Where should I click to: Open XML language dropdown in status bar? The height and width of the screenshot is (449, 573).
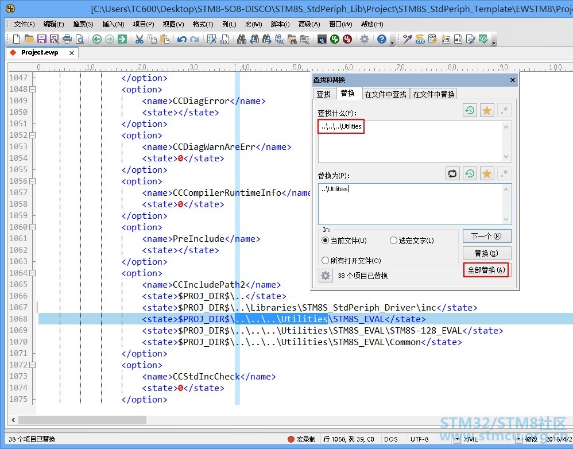click(x=457, y=439)
